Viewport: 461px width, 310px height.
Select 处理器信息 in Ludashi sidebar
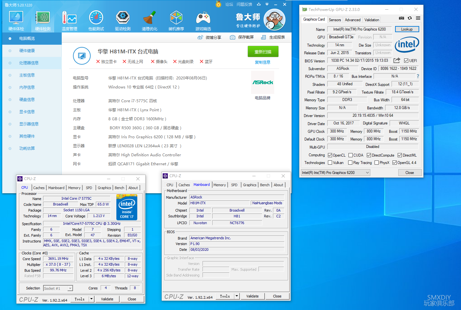[32, 63]
